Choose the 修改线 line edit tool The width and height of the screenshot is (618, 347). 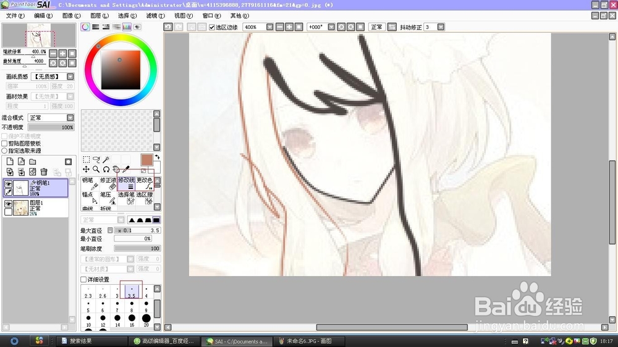tap(126, 183)
